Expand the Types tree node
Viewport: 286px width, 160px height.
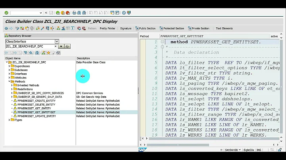pos(9,120)
